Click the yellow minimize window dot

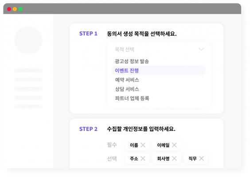(x=15, y=9)
